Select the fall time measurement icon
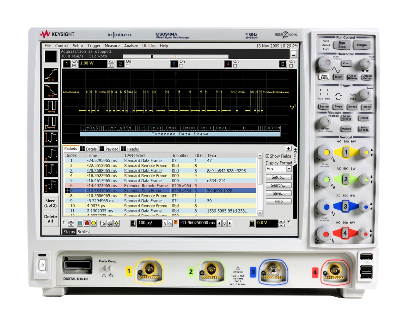This screenshot has height=324, width=415. click(x=50, y=91)
